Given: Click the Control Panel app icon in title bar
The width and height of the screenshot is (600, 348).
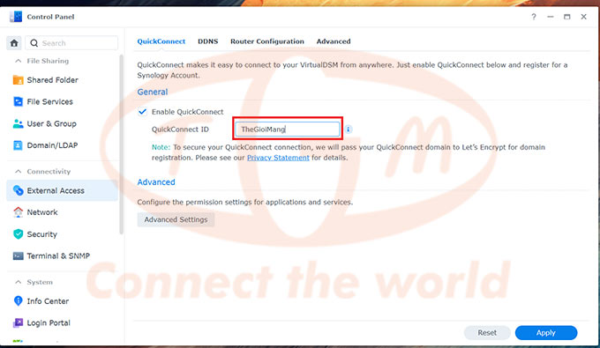Looking at the screenshot, I should (16, 17).
